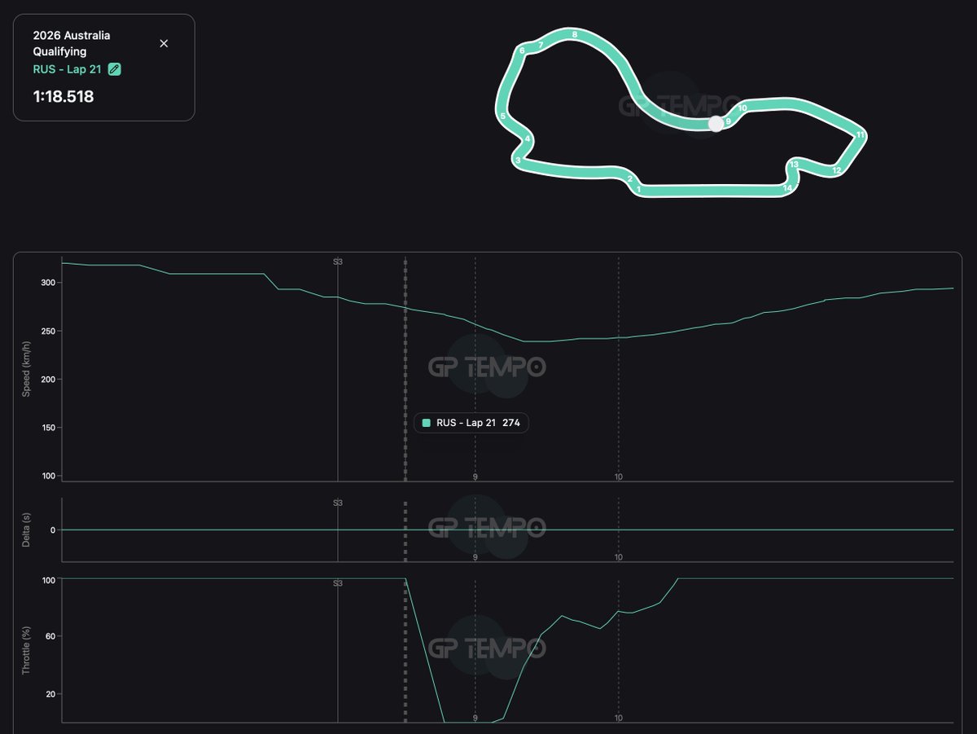
Task: Click the S3 sector label in delta chart
Action: [x=338, y=503]
